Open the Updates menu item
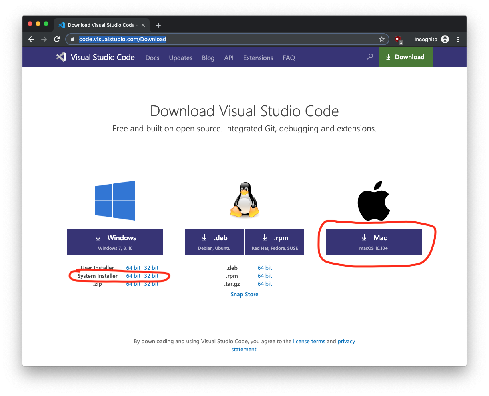The width and height of the screenshot is (489, 396). [180, 58]
